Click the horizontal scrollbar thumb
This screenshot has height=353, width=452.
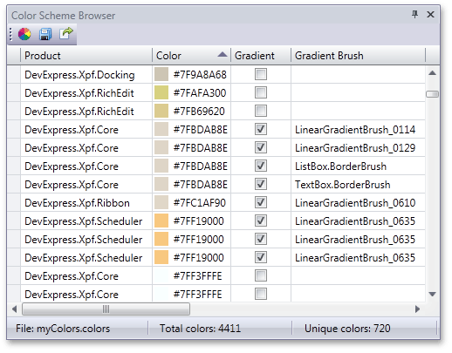[x=106, y=309]
